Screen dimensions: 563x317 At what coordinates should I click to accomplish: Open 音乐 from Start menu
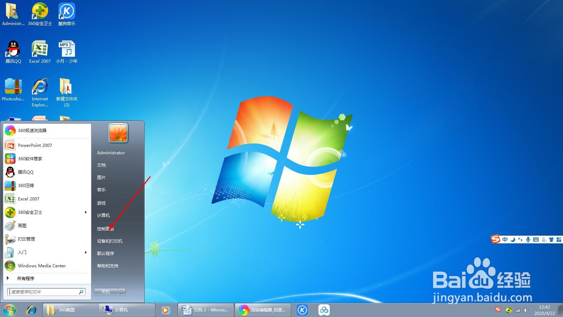click(x=101, y=189)
